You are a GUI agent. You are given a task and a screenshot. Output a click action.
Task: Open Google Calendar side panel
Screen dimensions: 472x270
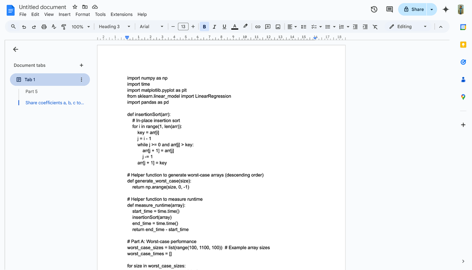pos(463,27)
